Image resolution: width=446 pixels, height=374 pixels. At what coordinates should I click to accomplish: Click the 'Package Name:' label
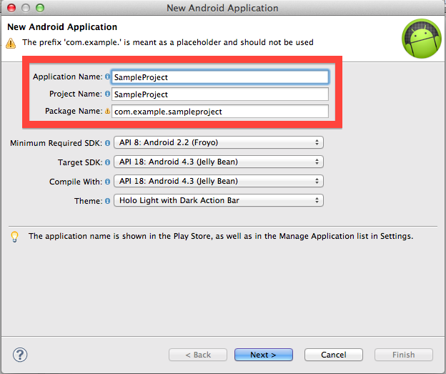(74, 111)
